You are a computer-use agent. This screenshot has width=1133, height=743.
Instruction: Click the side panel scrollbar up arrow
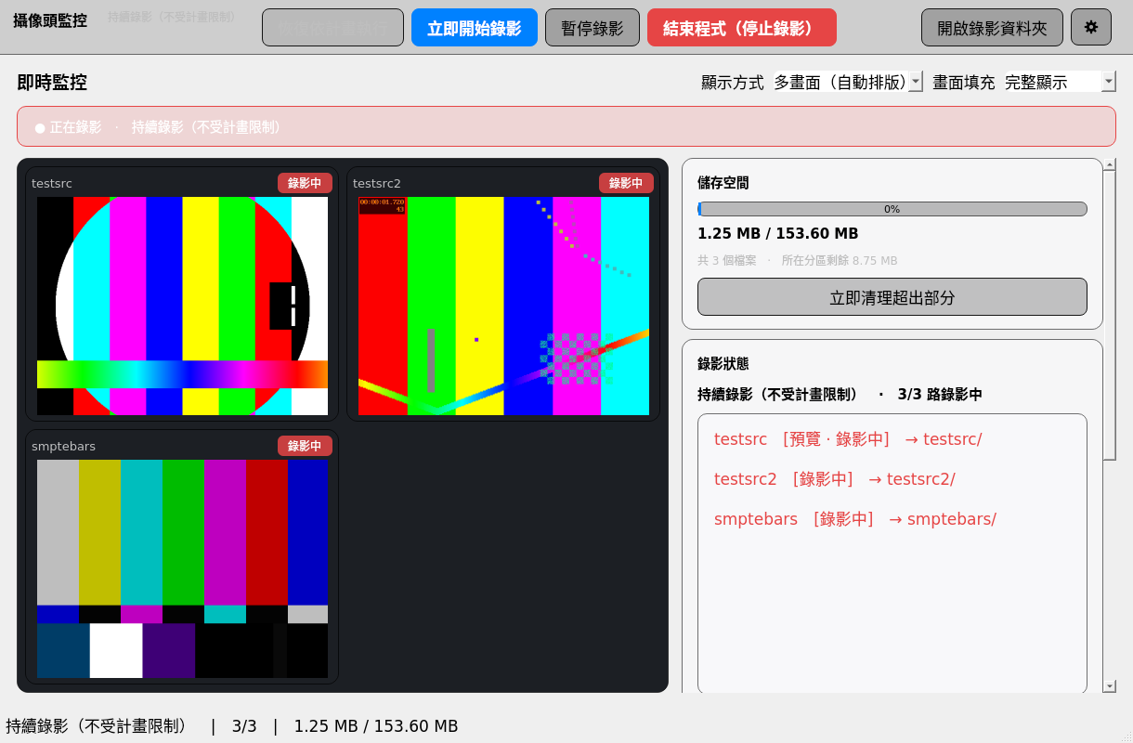point(1110,164)
